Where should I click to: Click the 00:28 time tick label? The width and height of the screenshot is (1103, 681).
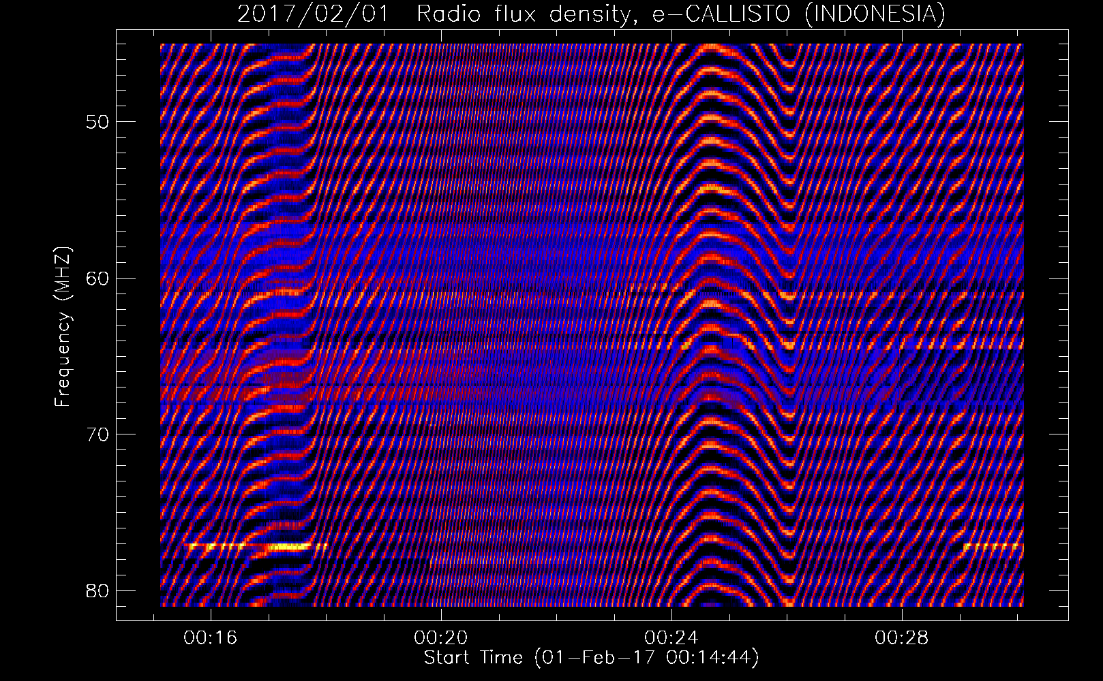pyautogui.click(x=901, y=637)
